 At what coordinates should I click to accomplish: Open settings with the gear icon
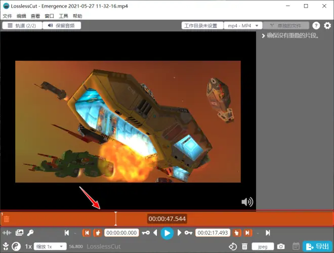click(x=327, y=26)
